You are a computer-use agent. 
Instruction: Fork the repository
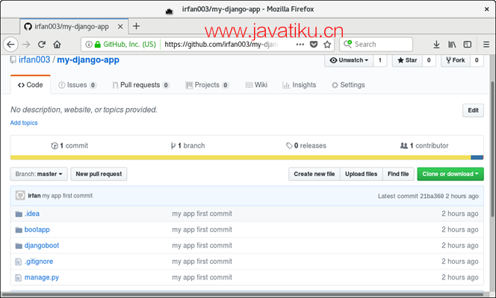pos(455,60)
